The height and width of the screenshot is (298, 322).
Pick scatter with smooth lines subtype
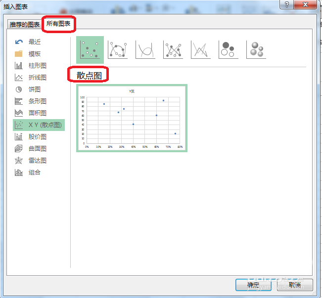click(x=146, y=49)
